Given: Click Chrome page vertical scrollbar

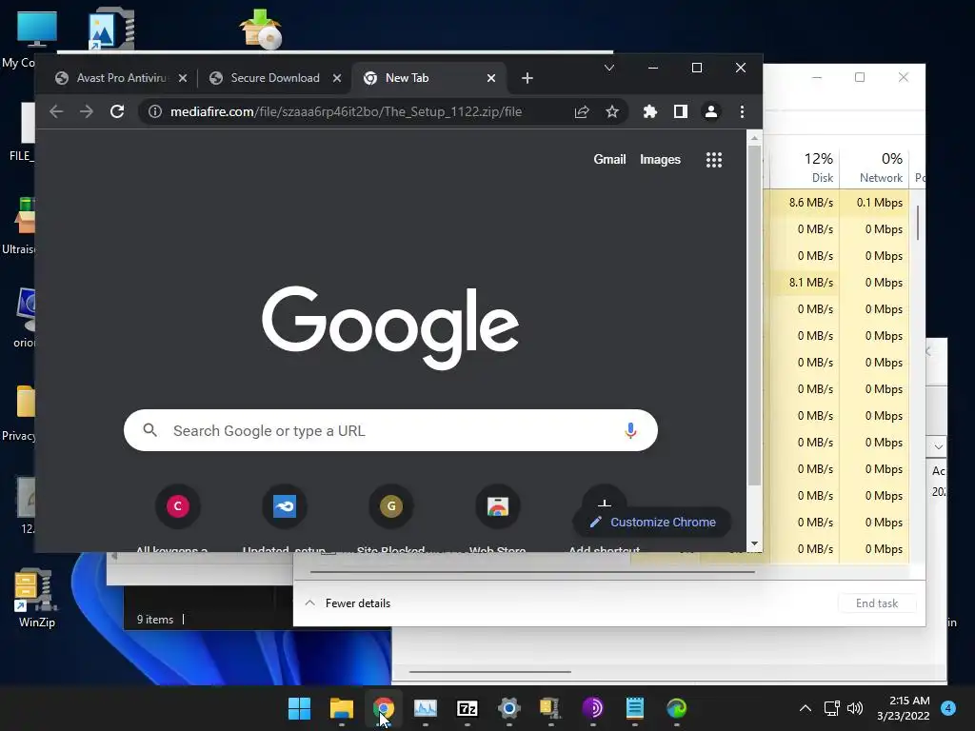Looking at the screenshot, I should click(x=754, y=315).
